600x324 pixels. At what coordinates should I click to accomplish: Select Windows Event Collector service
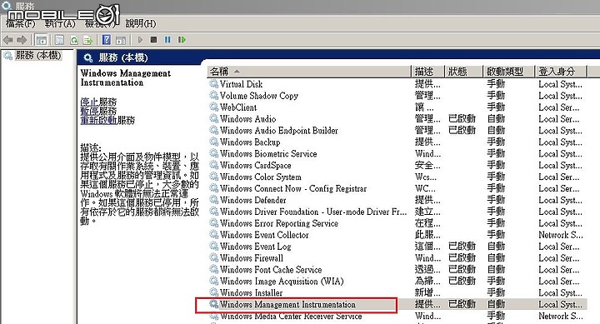(x=264, y=235)
